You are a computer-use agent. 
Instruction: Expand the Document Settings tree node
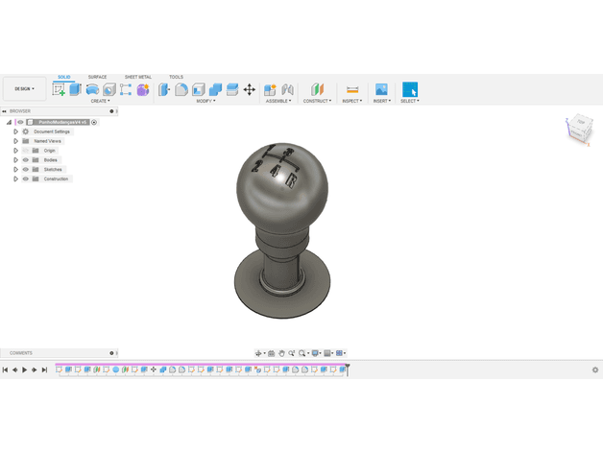coord(15,131)
